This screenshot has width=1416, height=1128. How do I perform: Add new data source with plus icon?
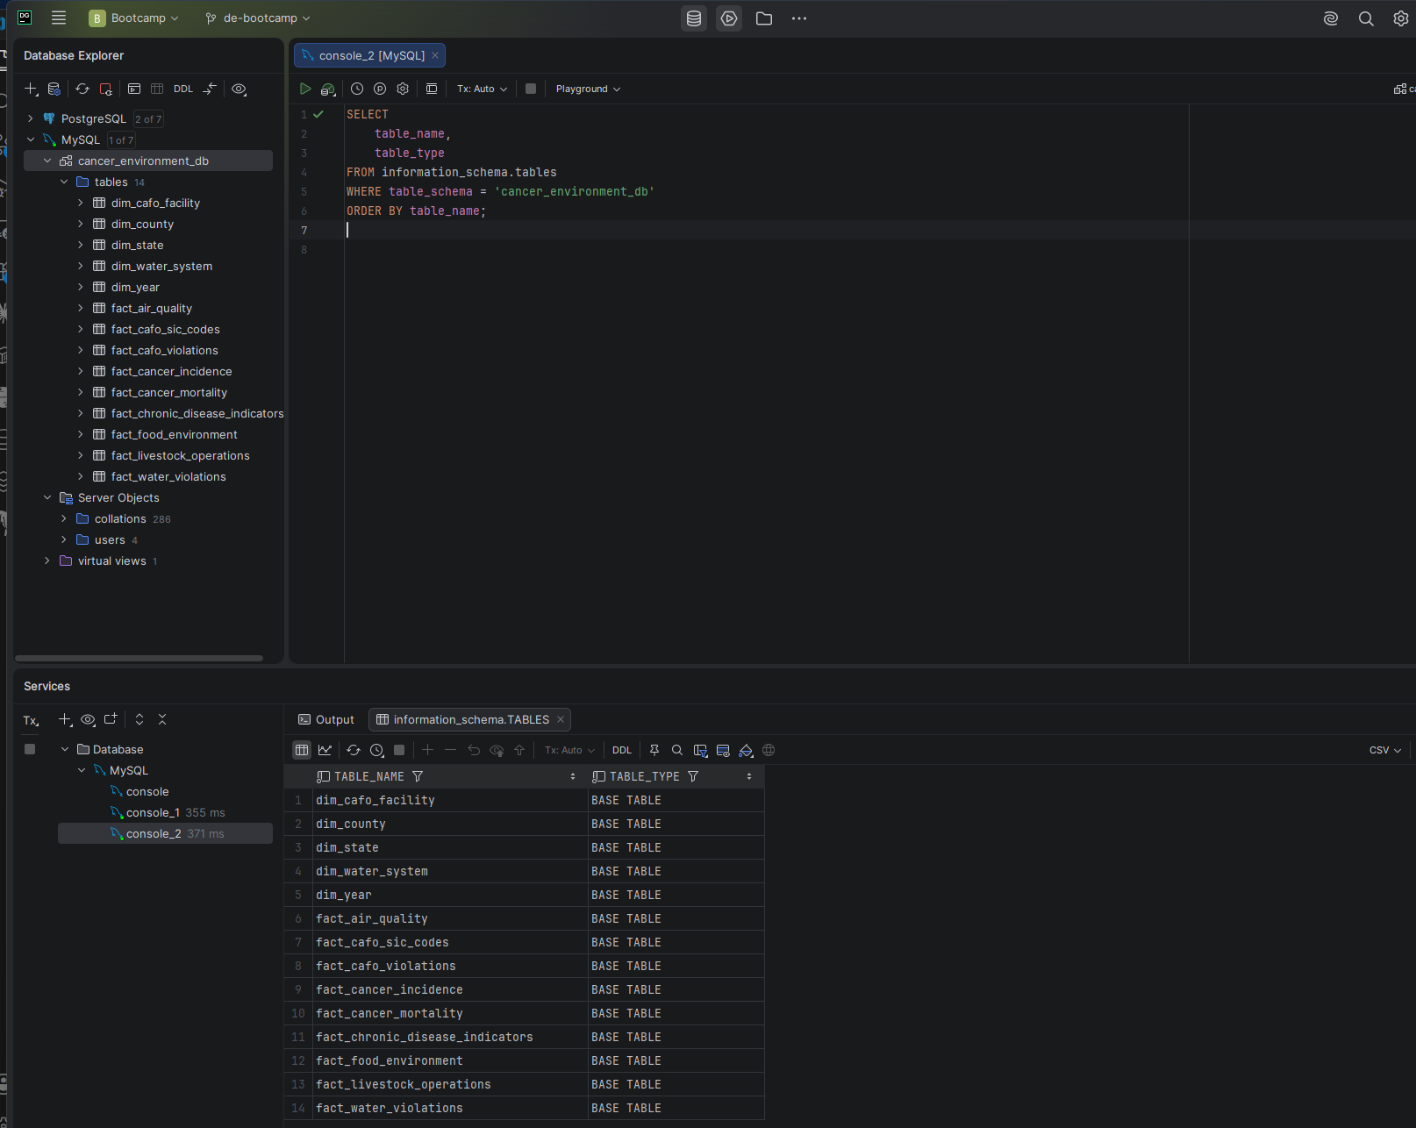(x=32, y=89)
